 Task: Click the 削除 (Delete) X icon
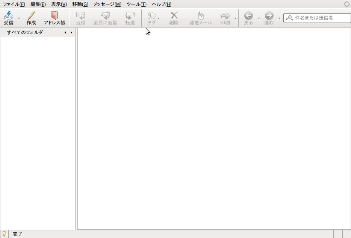pyautogui.click(x=174, y=15)
